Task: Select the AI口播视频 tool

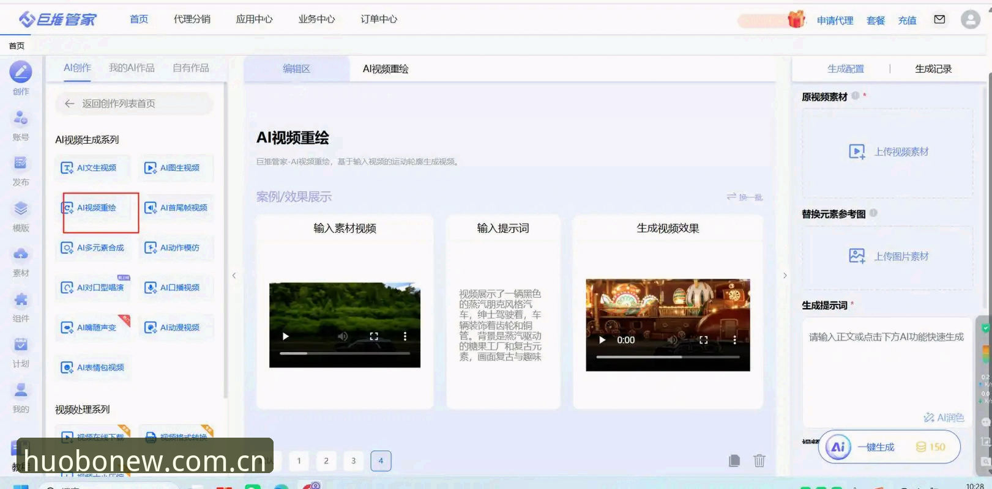Action: pos(176,288)
